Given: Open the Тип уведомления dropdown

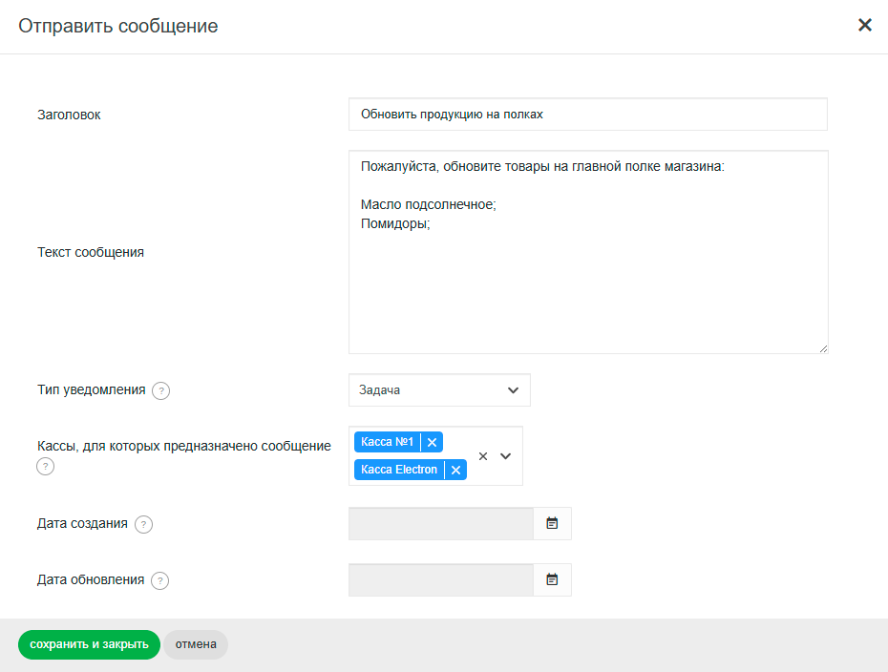Looking at the screenshot, I should 439,390.
